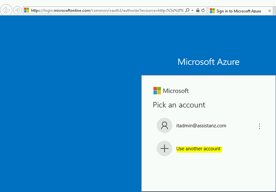Image resolution: width=276 pixels, height=192 pixels.
Task: Close the Sign in to Microsoft Azure tab
Action: point(270,11)
